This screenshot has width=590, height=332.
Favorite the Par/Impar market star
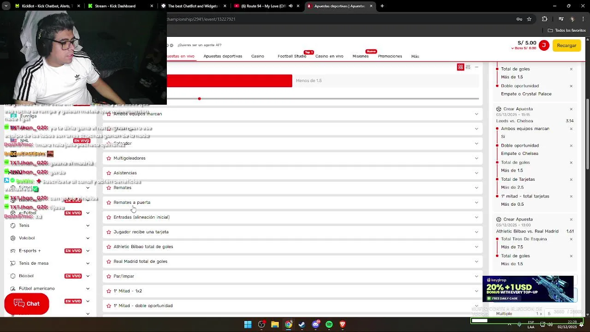click(109, 276)
